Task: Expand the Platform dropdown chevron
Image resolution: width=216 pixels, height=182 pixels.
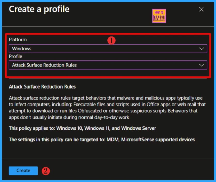Action: pyautogui.click(x=201, y=49)
